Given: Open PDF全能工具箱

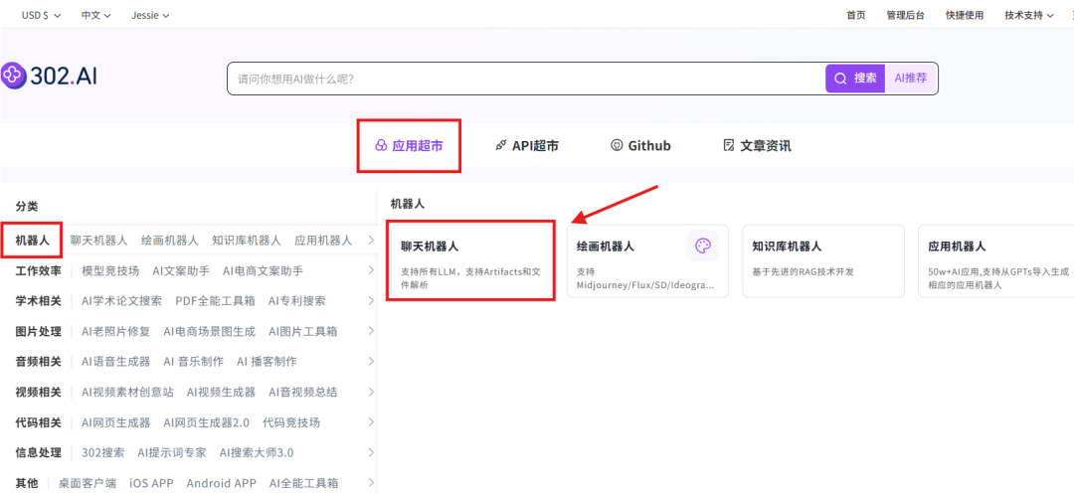Looking at the screenshot, I should point(215,300).
